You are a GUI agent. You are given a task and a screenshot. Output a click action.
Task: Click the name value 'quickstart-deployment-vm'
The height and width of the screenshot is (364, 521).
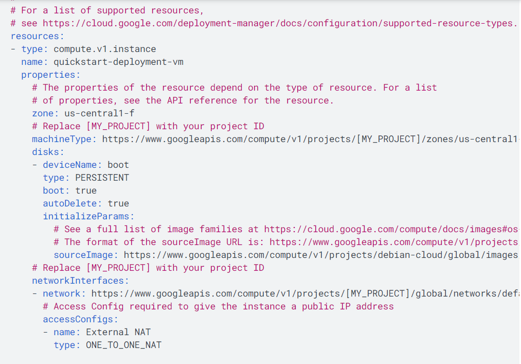[119, 62]
